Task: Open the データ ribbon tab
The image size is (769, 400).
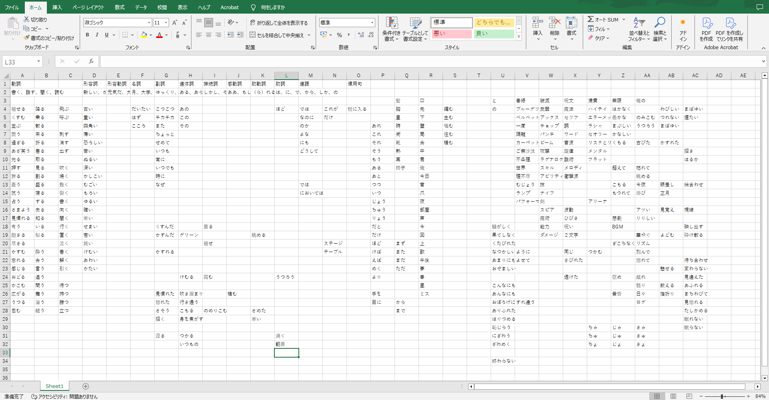Action: tap(141, 7)
